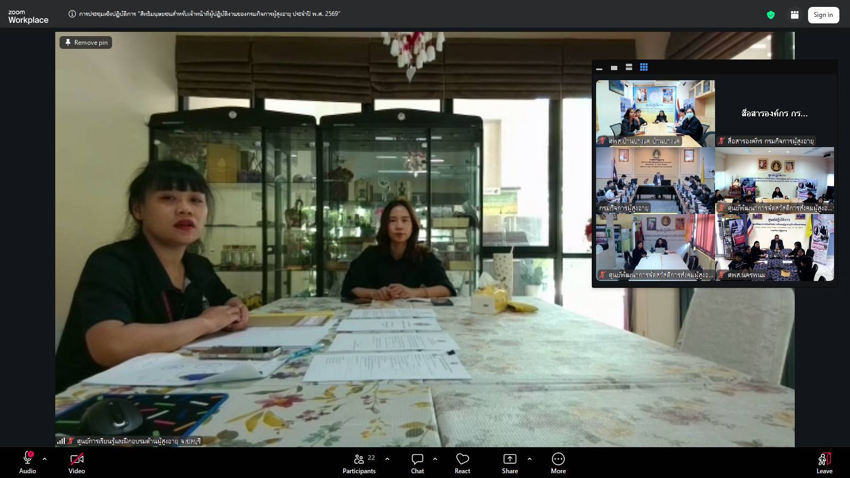Image resolution: width=850 pixels, height=478 pixels.
Task: Click the green encryption shield icon
Action: pos(771,15)
